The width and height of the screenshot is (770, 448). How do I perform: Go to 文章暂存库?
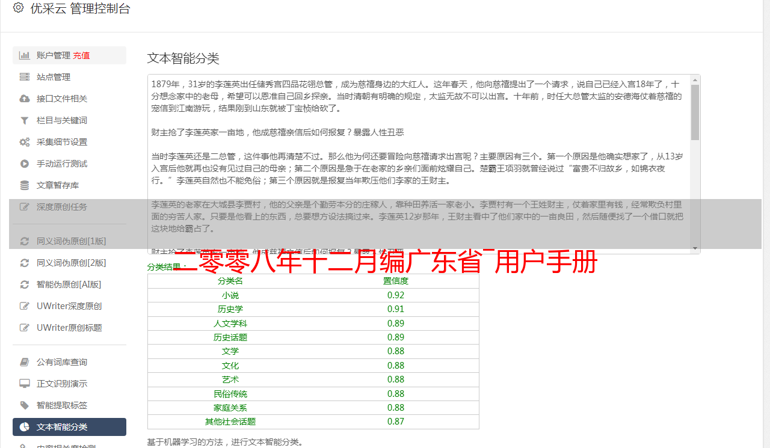tap(69, 185)
